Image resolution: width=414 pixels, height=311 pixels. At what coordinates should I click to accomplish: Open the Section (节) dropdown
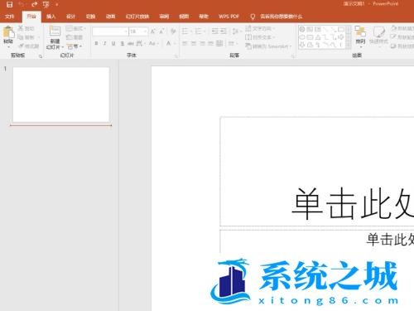point(75,46)
